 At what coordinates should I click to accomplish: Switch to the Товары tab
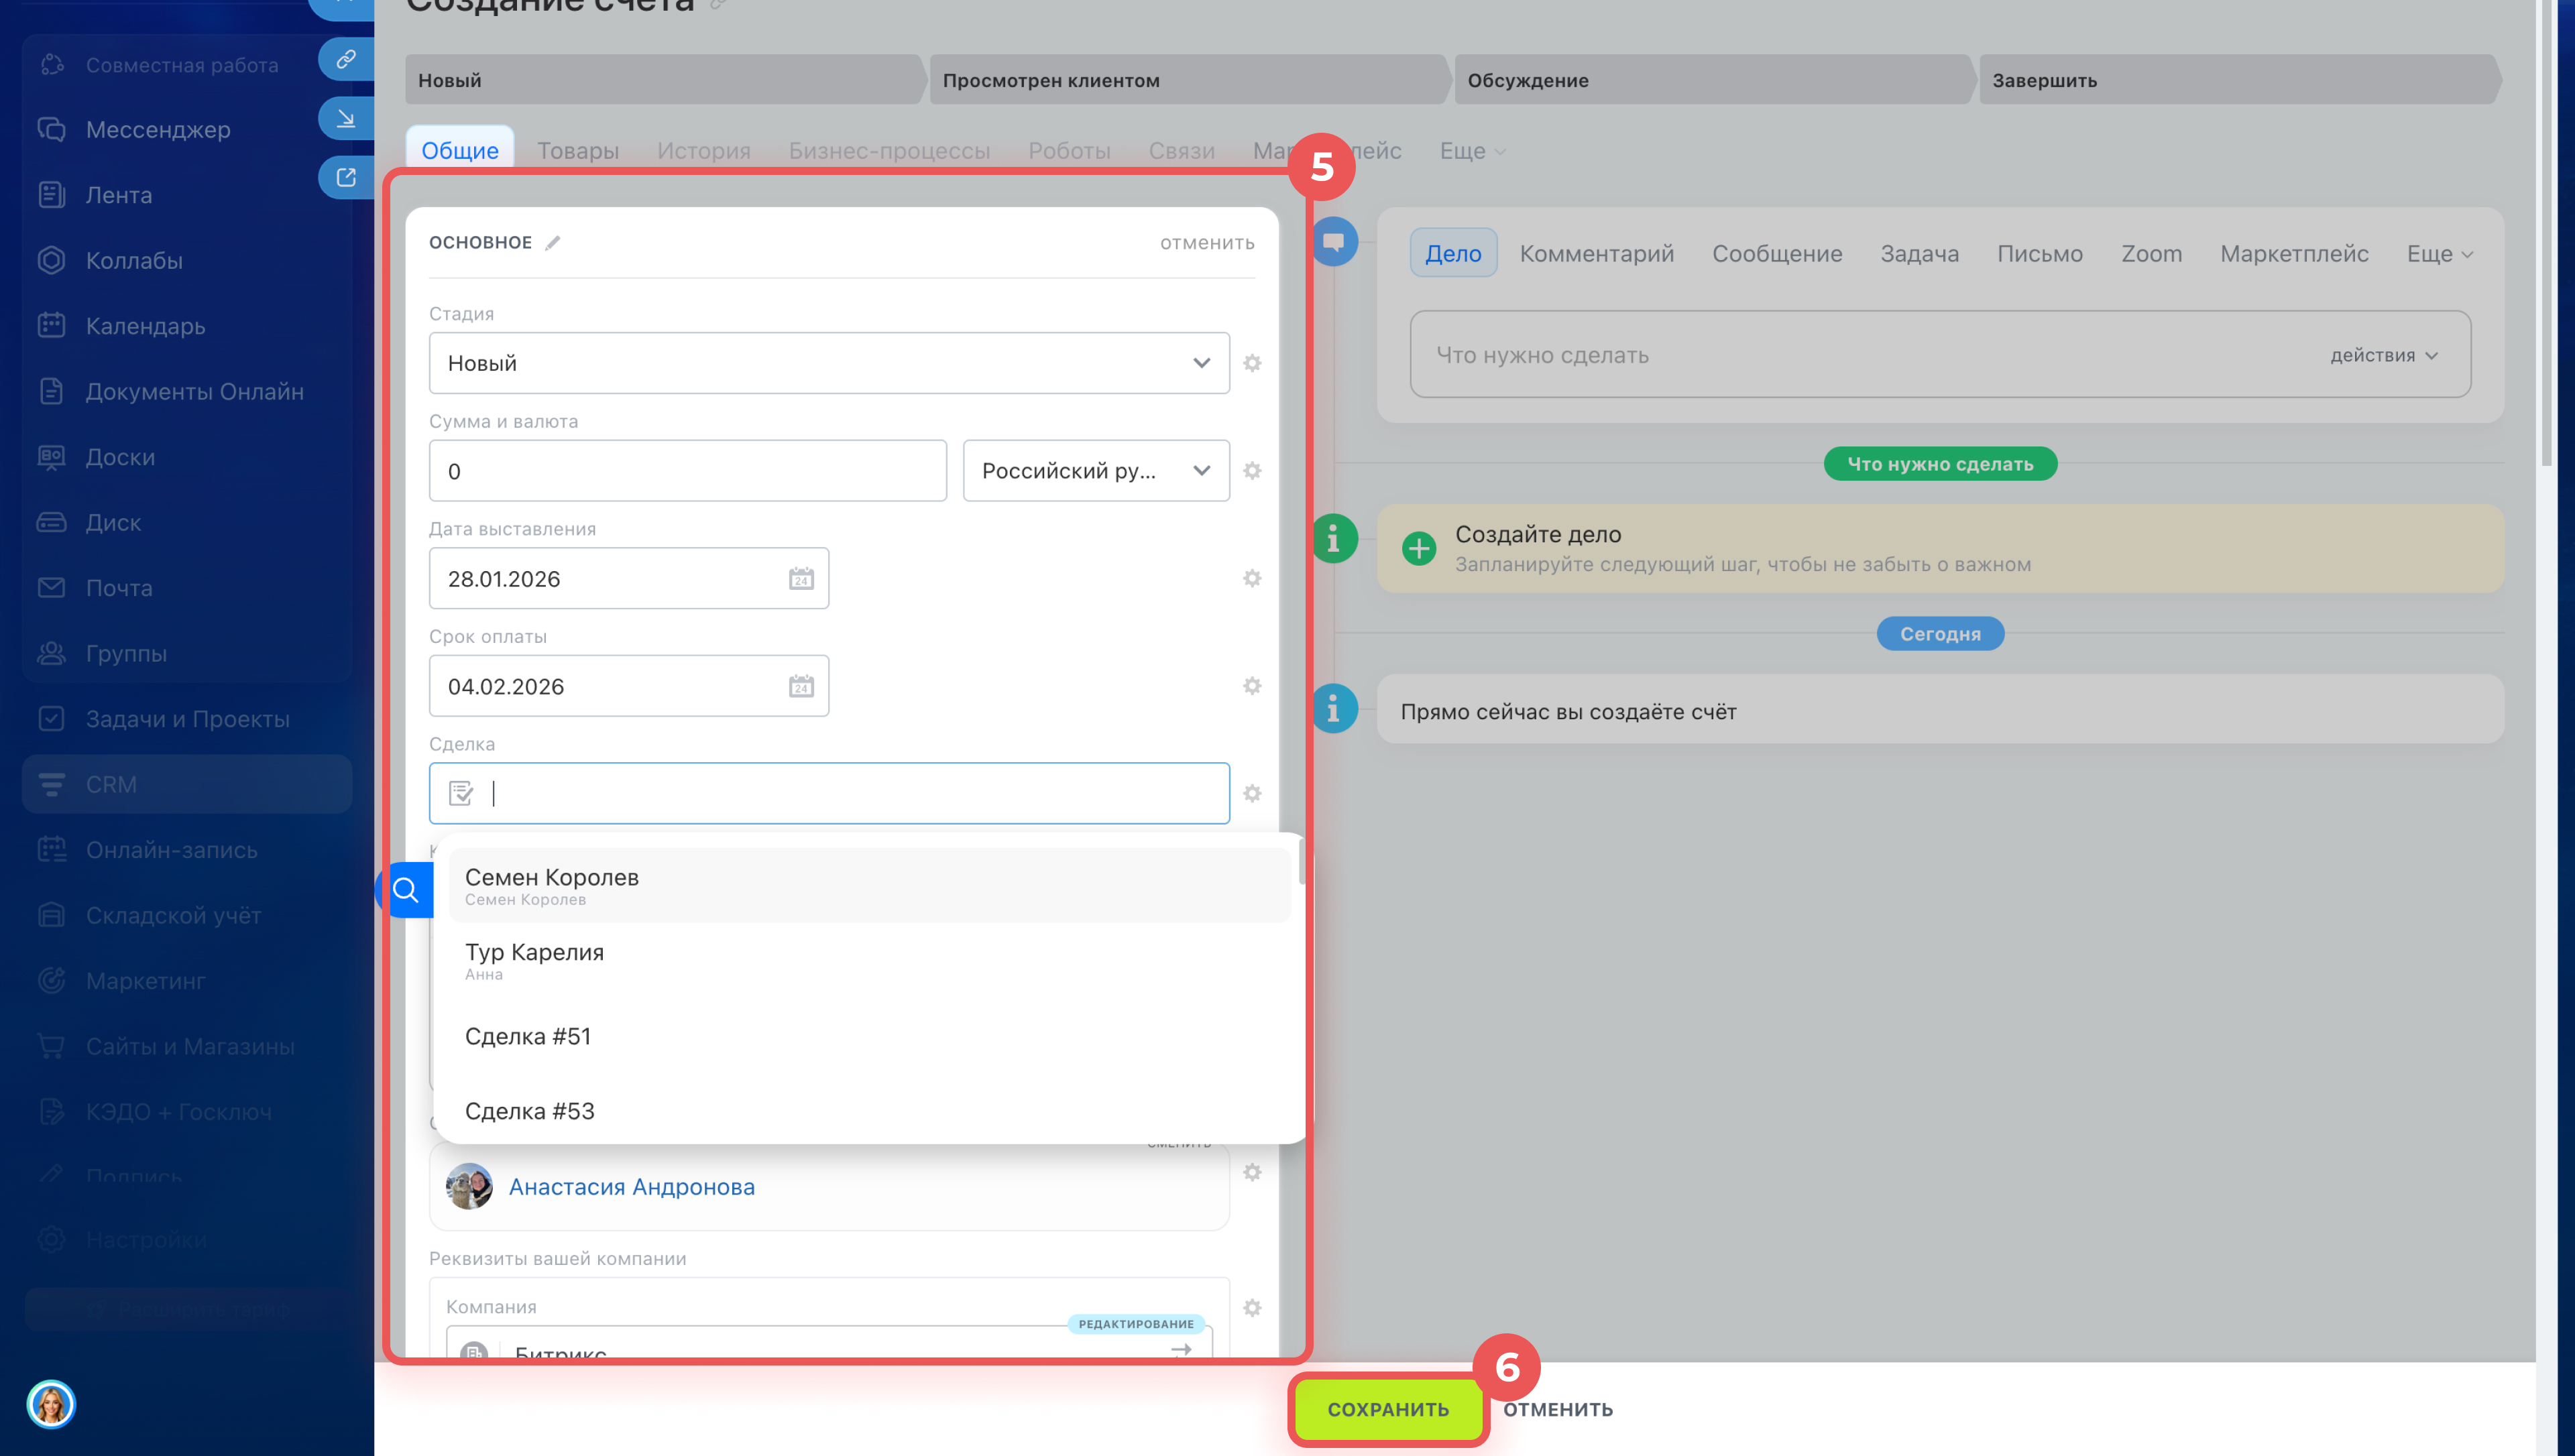pyautogui.click(x=577, y=151)
